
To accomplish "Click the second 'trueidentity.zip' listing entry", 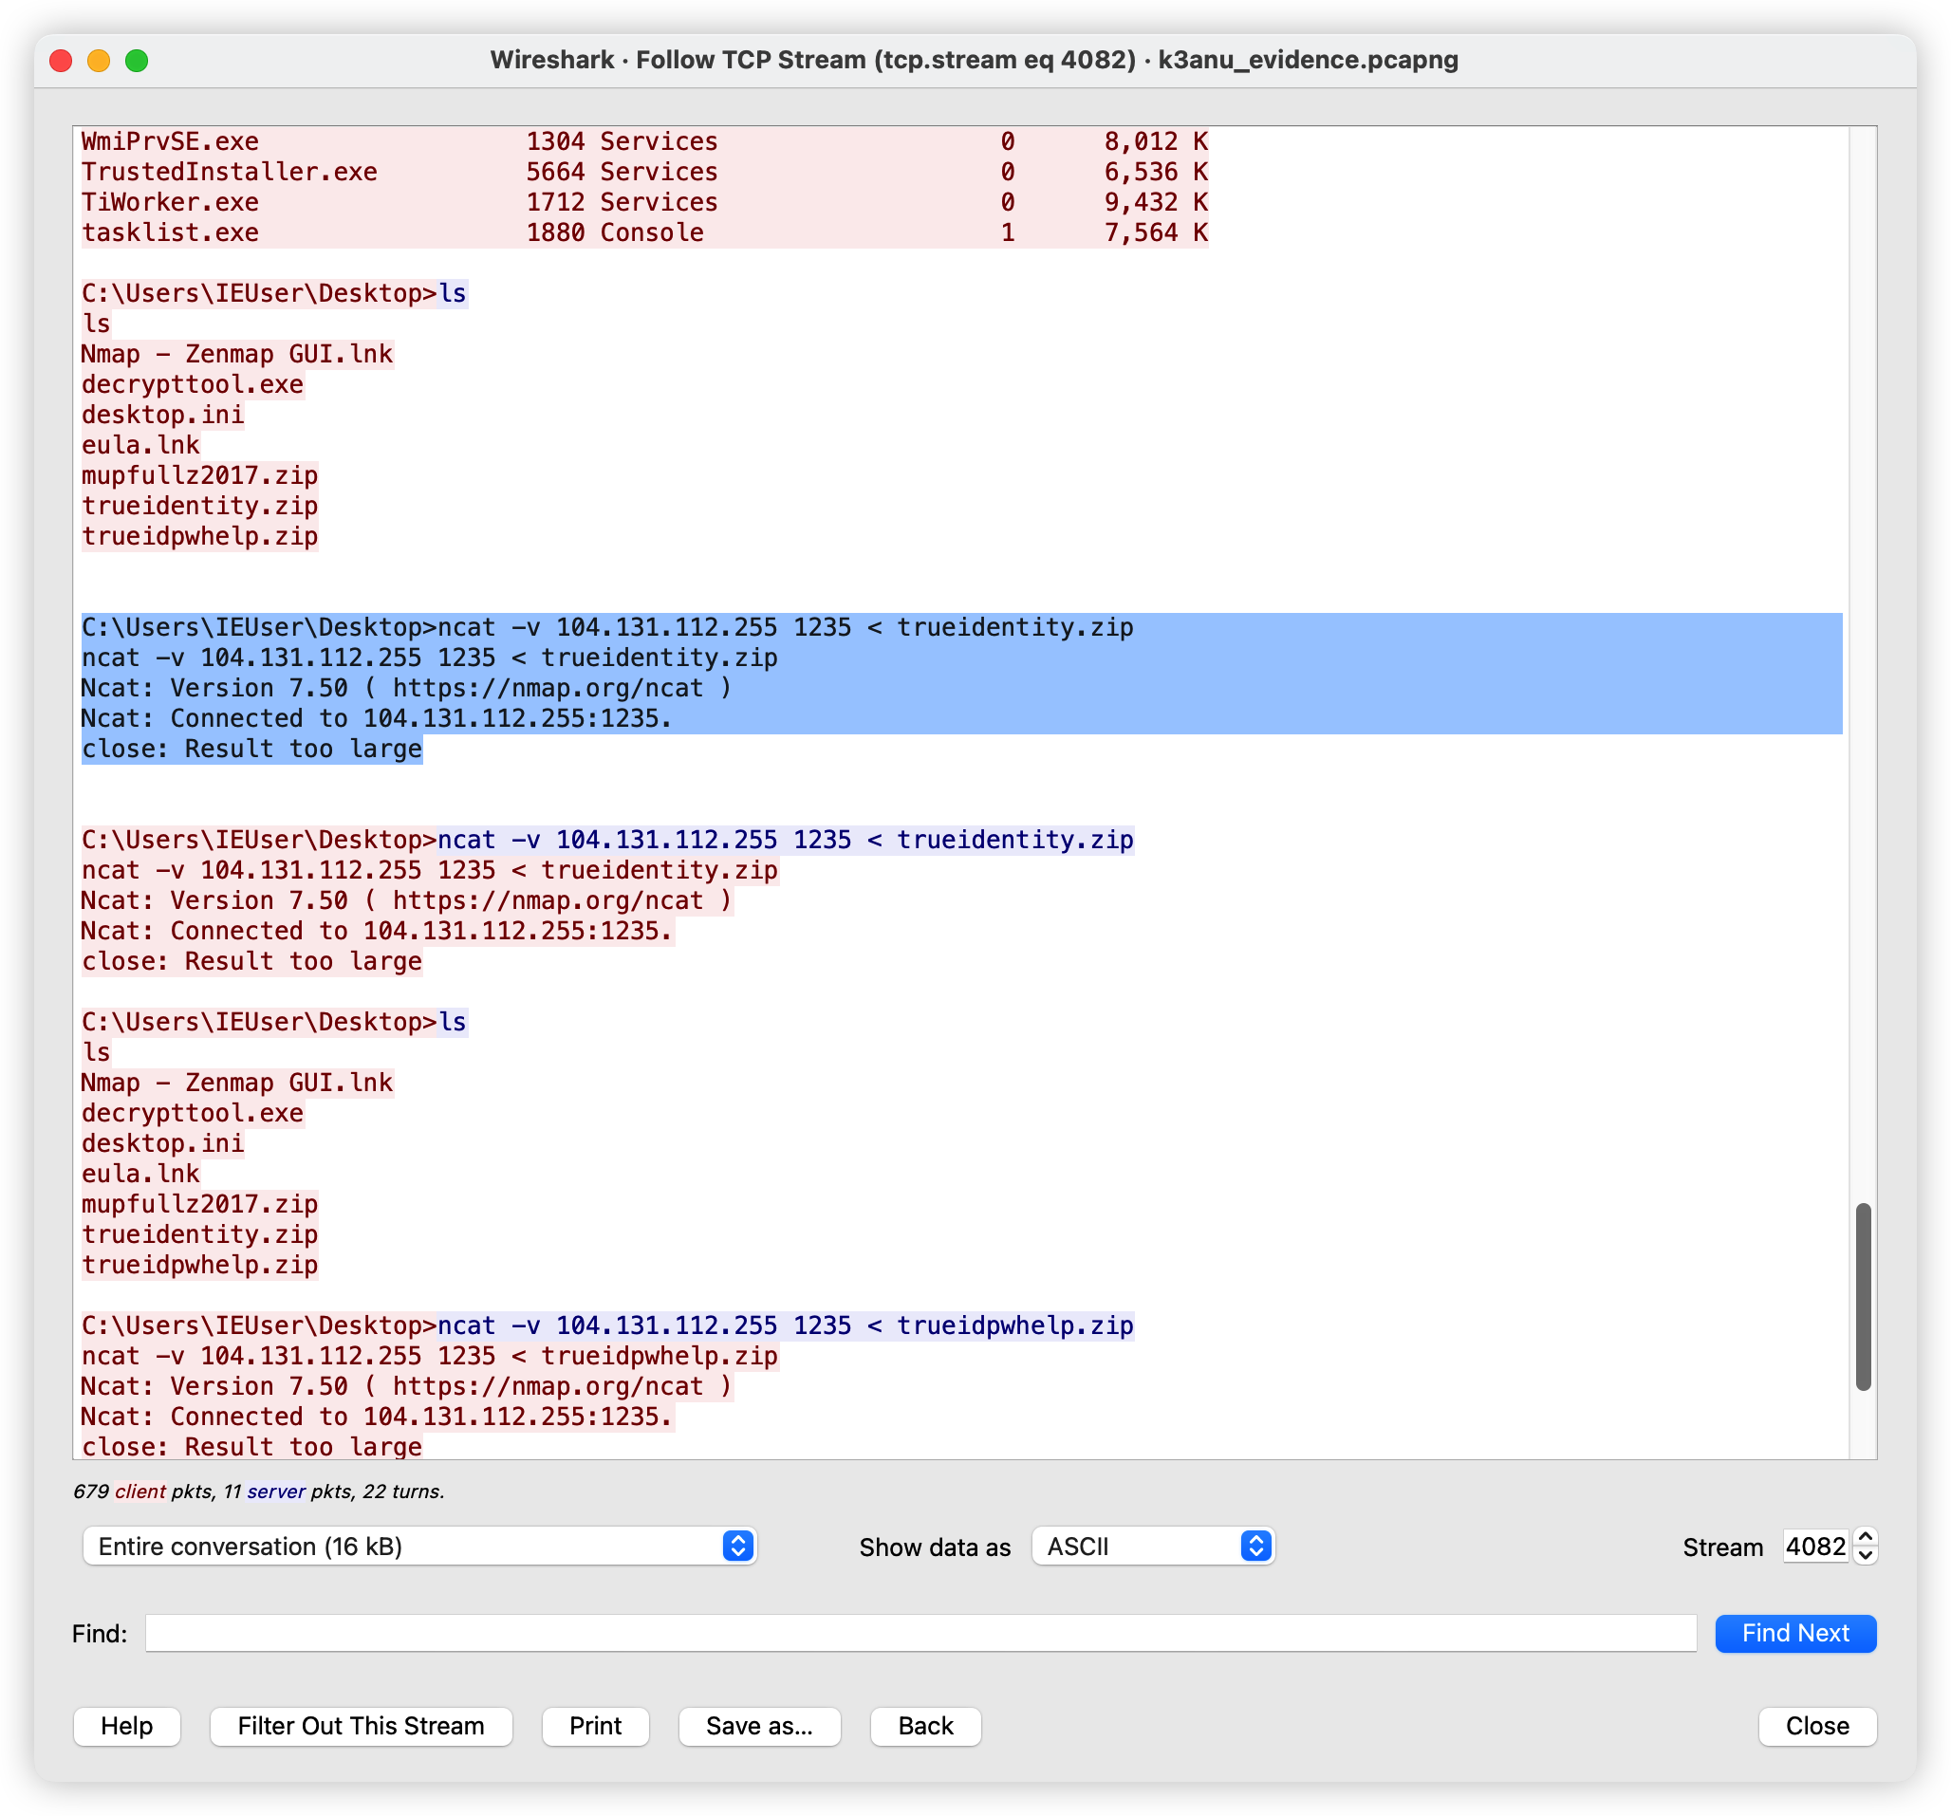I will (x=199, y=1235).
